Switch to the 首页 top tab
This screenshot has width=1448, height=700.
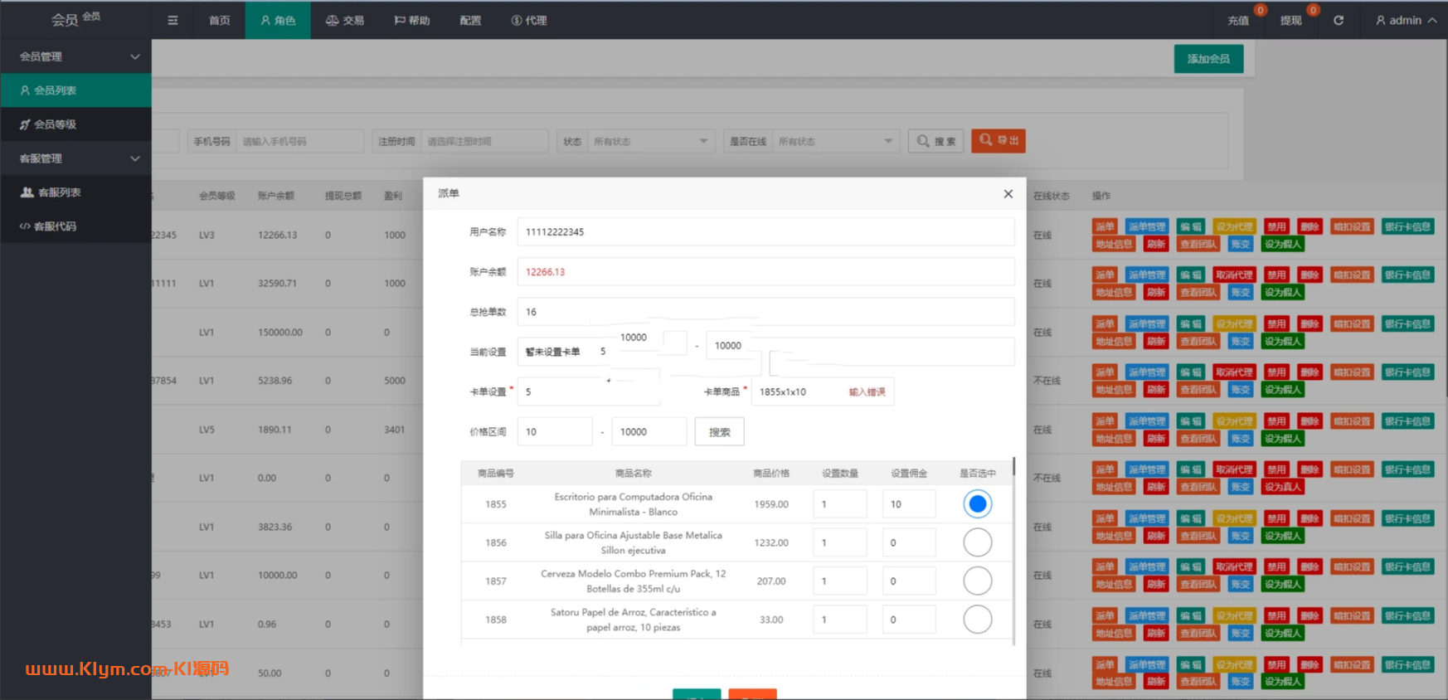click(x=220, y=21)
